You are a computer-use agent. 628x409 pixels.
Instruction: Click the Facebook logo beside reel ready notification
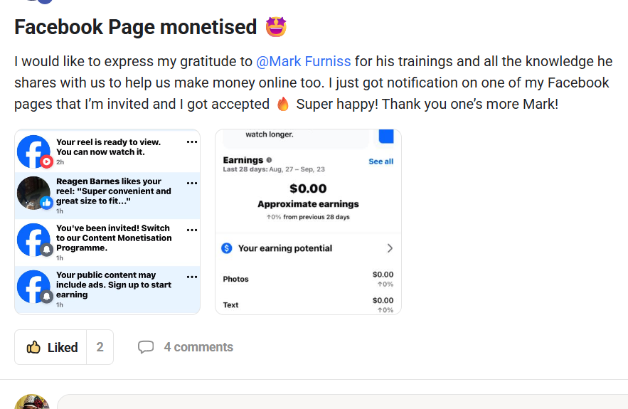tap(33, 152)
